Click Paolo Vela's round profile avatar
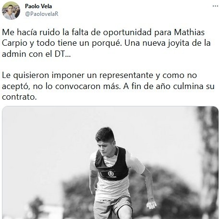Image resolution: width=220 pixels, height=219 pixels. [x=11, y=11]
